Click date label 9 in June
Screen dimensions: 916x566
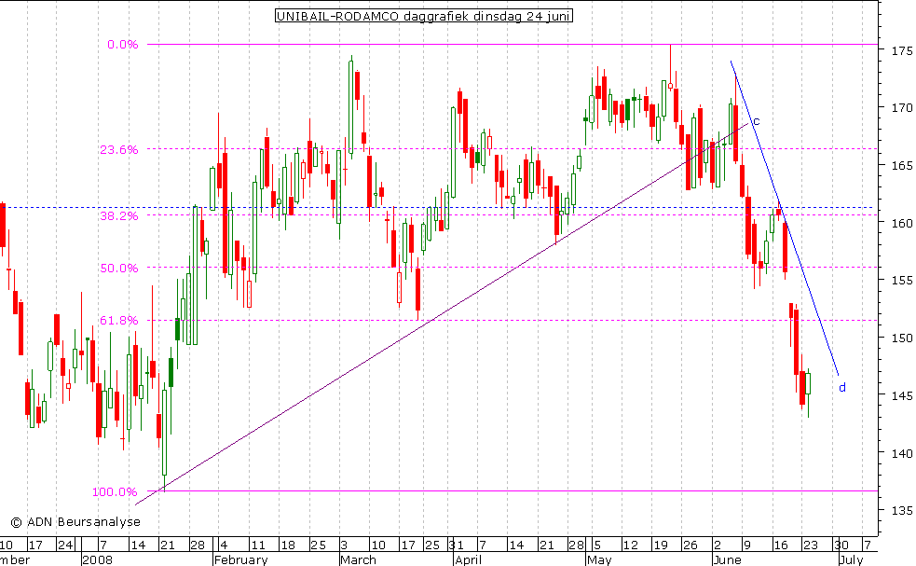746,545
